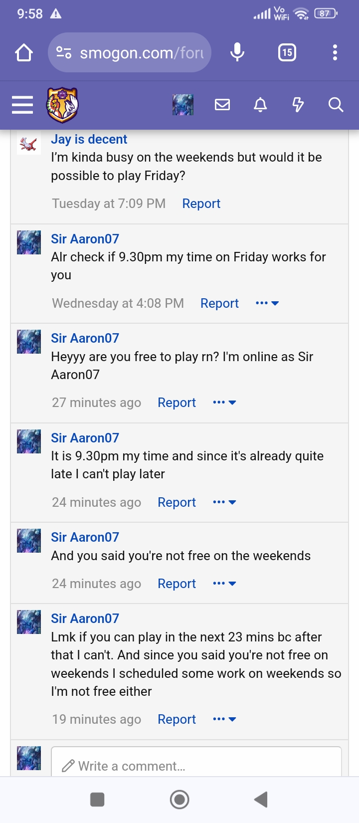Open the 'Jay is decent' profile link
This screenshot has width=359, height=823.
click(x=89, y=139)
